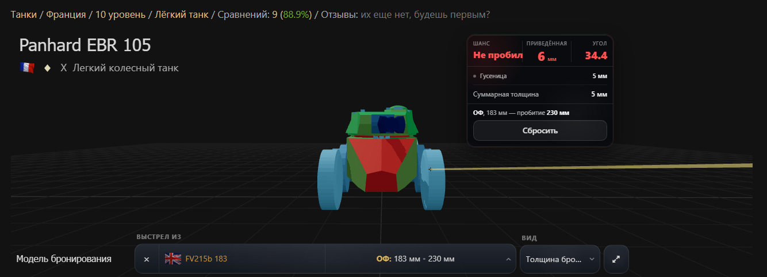Click the diamond icon next to flag
The width and height of the screenshot is (767, 277).
[x=48, y=68]
